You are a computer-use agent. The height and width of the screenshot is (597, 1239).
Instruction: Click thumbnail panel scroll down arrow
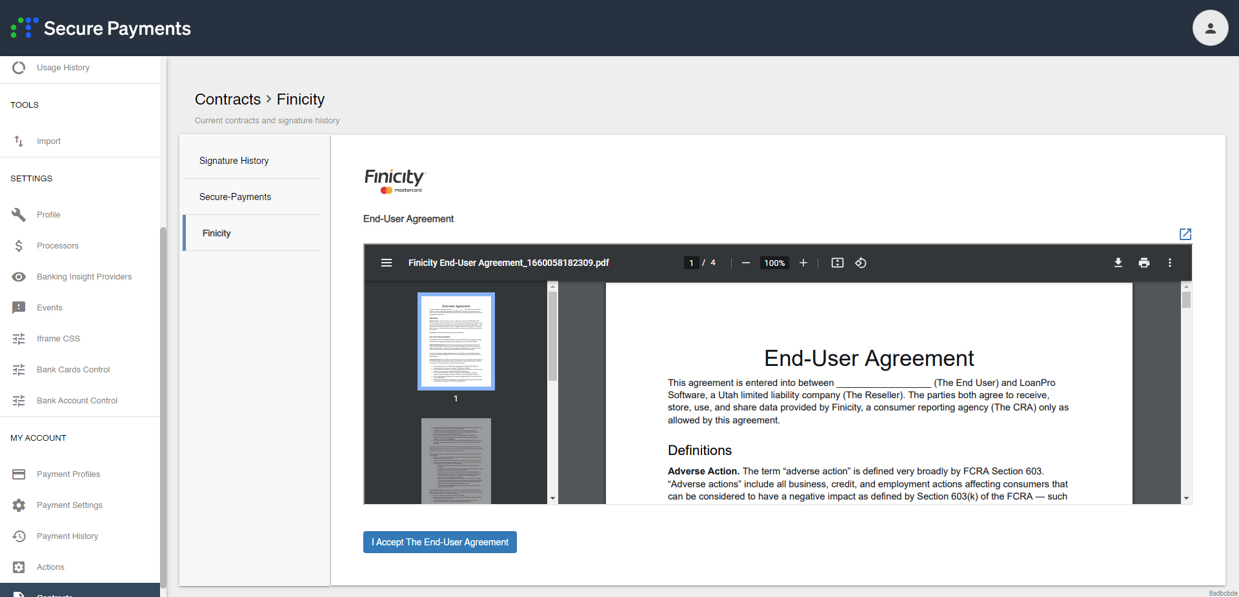coord(552,498)
